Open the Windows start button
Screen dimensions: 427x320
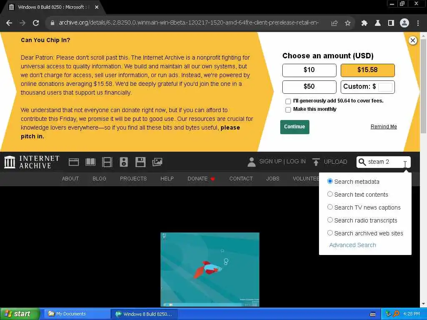[20, 314]
